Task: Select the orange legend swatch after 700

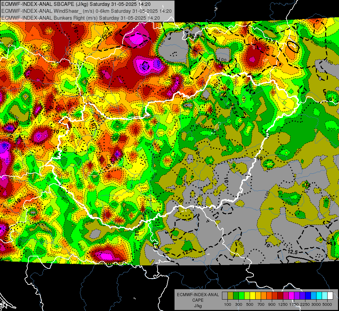Action: tap(264, 295)
